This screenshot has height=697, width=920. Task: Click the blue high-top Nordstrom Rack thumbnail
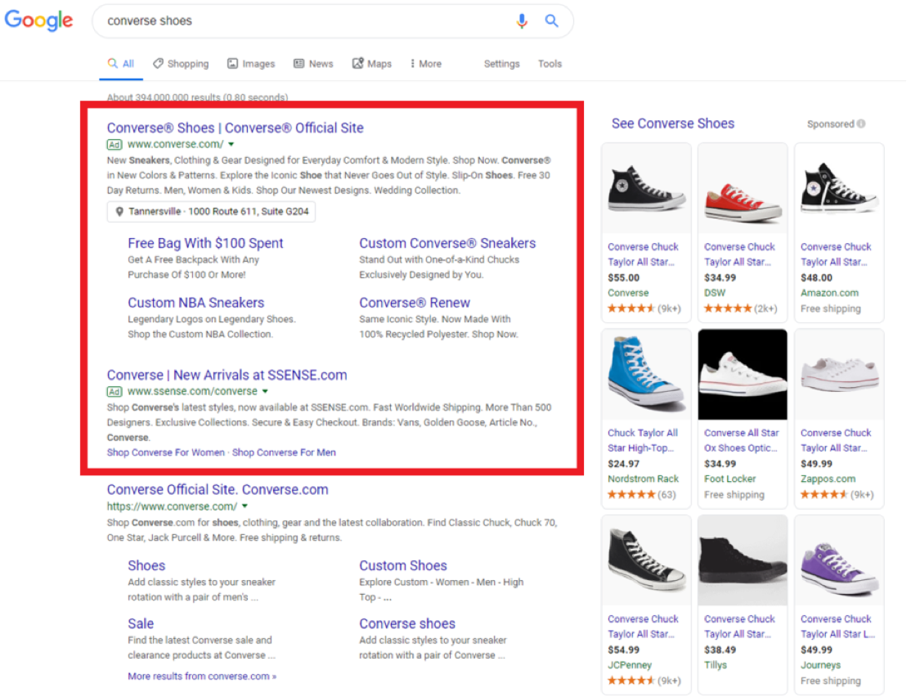pyautogui.click(x=646, y=375)
